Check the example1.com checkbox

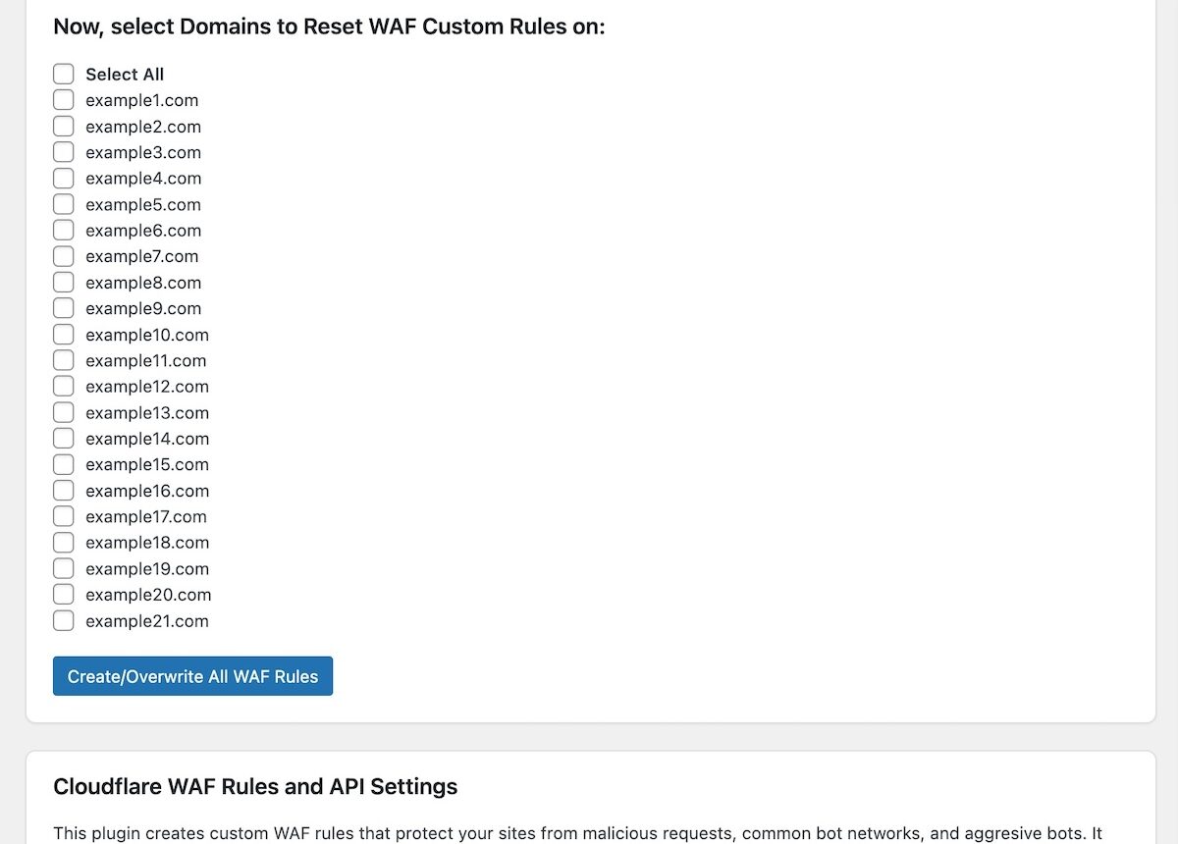pos(63,99)
